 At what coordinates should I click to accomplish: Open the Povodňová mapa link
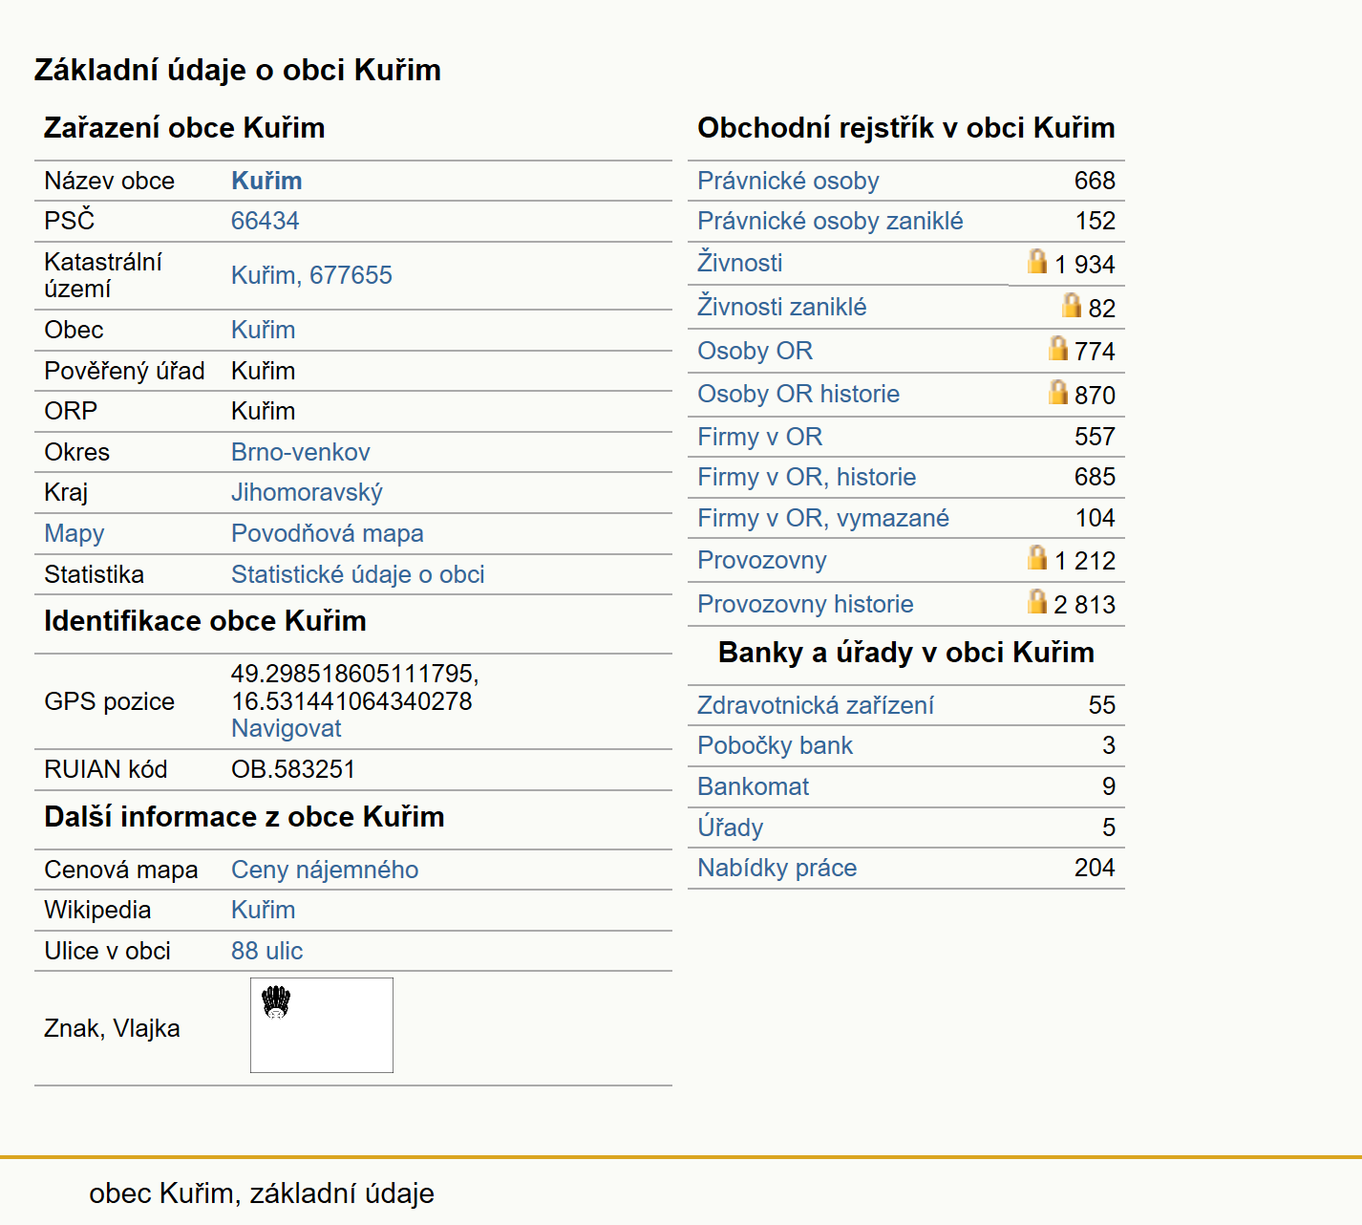pos(328,533)
